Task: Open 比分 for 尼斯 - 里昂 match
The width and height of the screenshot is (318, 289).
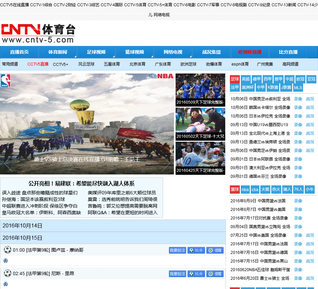Action: click(x=196, y=274)
